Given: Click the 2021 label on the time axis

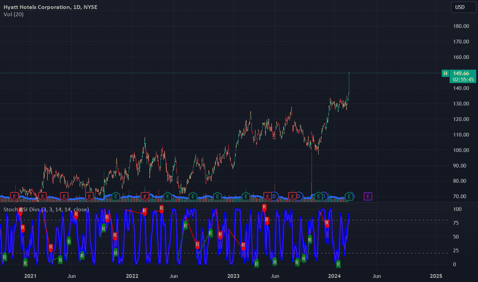Looking at the screenshot, I should coord(30,276).
